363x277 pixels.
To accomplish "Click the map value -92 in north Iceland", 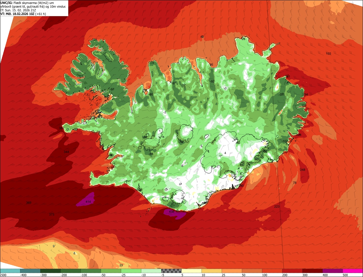I will pos(212,82).
